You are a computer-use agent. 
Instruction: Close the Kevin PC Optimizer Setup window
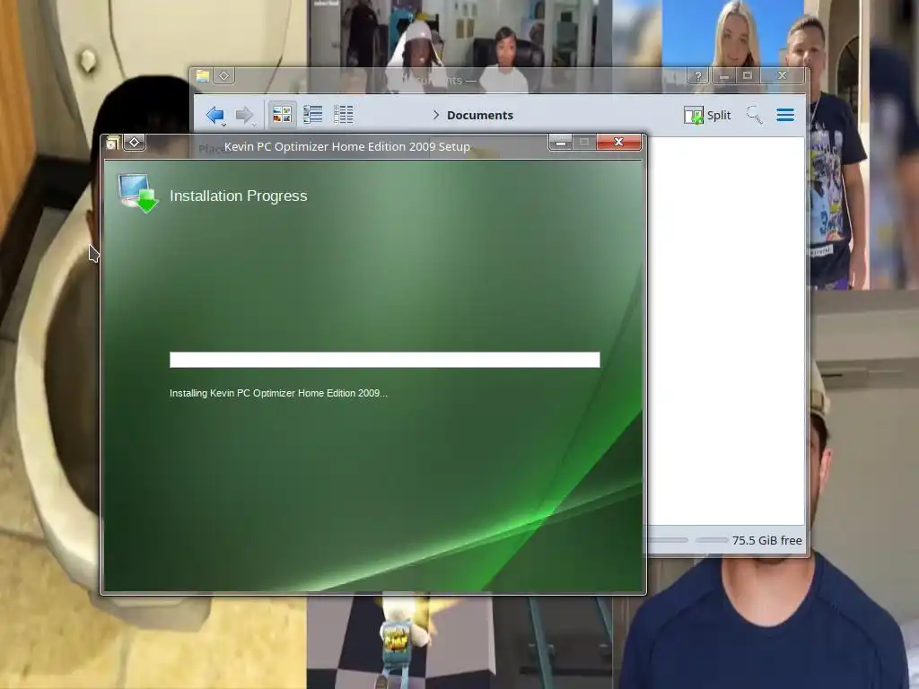point(618,143)
